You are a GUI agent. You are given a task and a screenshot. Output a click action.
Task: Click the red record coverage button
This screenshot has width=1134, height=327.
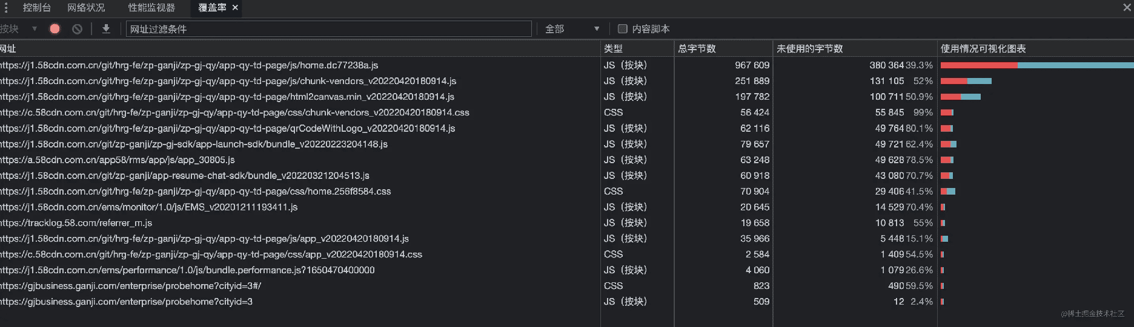pyautogui.click(x=55, y=29)
